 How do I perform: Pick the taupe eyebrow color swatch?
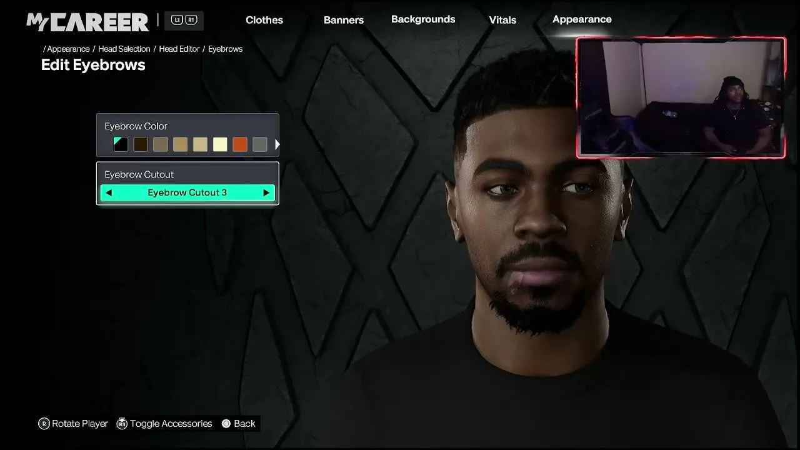pos(161,144)
